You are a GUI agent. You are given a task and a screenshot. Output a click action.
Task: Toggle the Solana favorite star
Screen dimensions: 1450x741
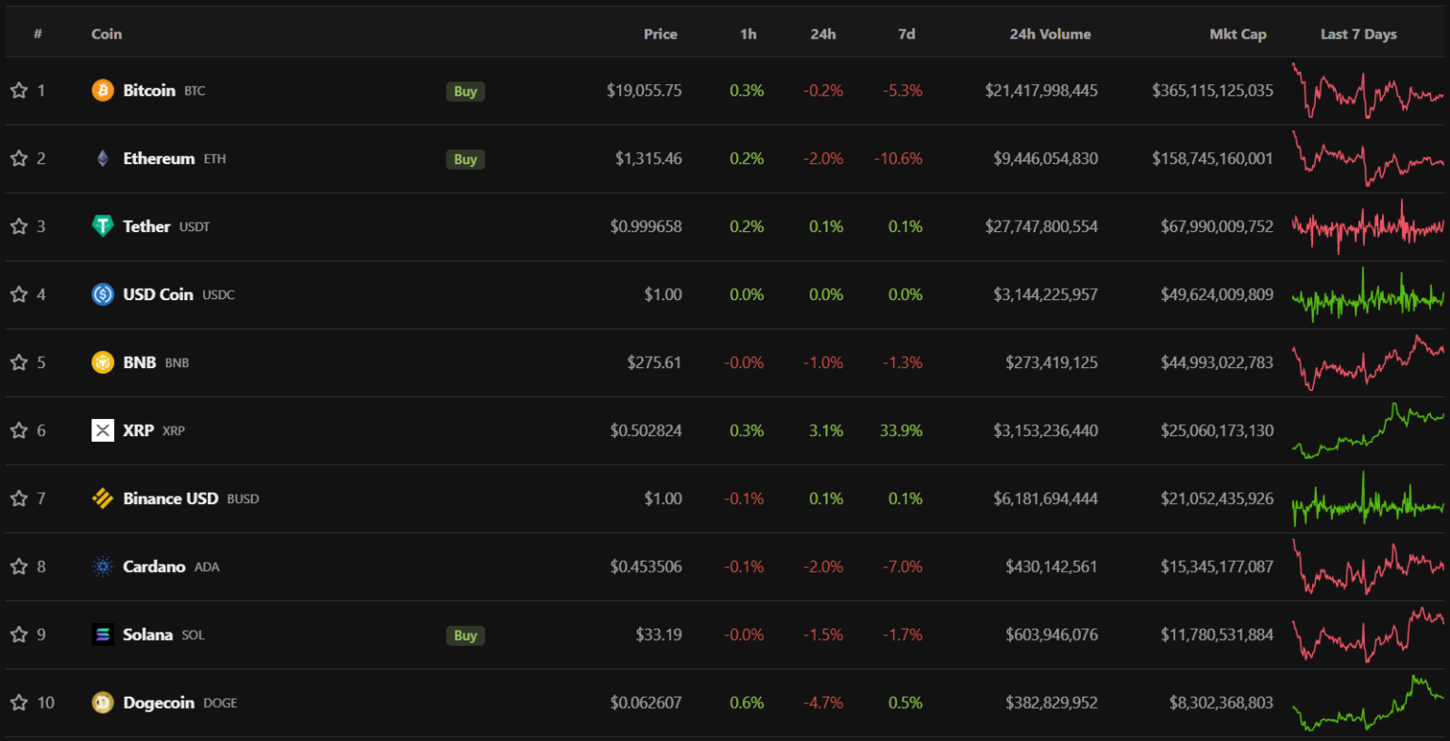19,634
